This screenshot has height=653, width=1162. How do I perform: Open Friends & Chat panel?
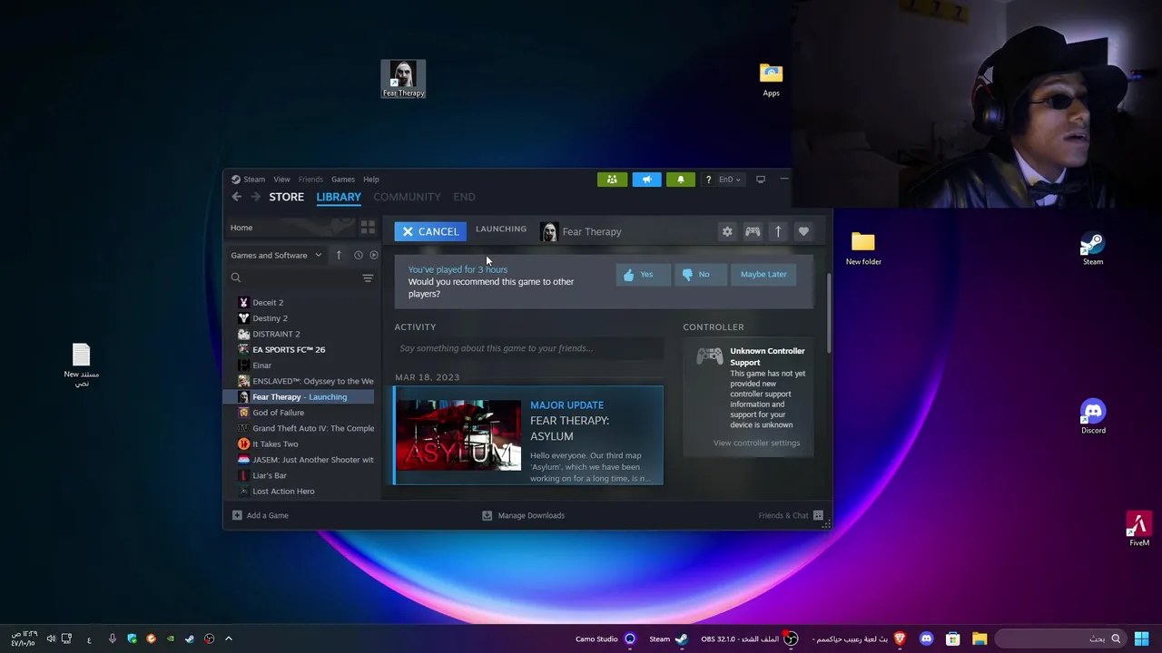pos(790,516)
